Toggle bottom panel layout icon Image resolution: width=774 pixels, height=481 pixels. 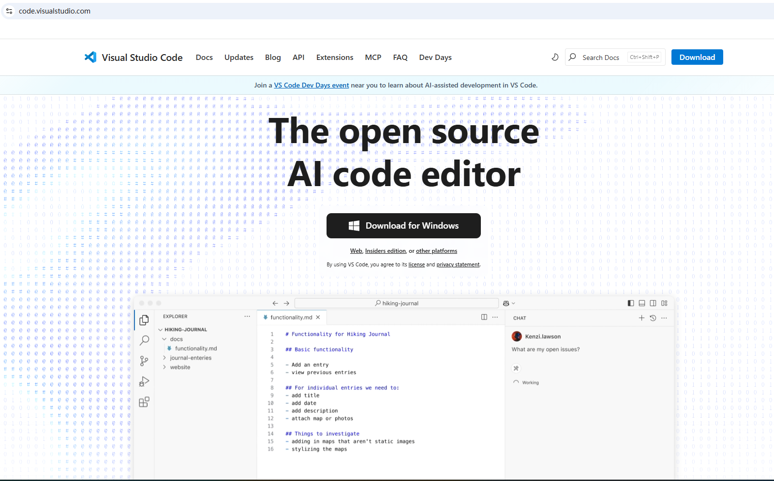(642, 303)
